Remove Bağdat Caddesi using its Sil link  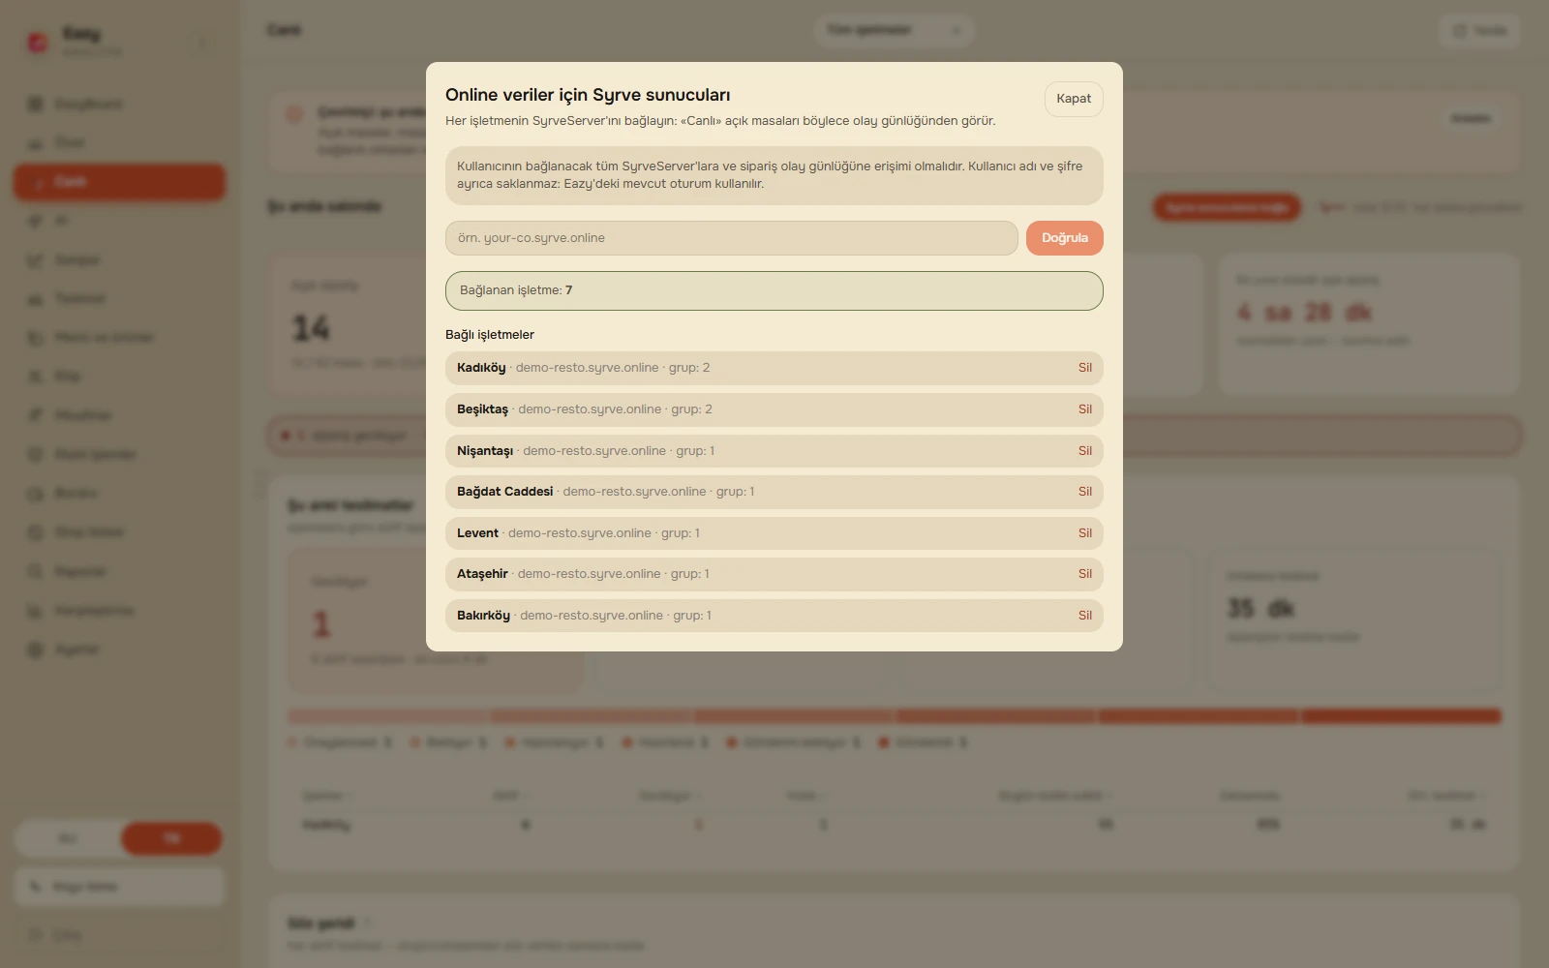click(x=1085, y=492)
